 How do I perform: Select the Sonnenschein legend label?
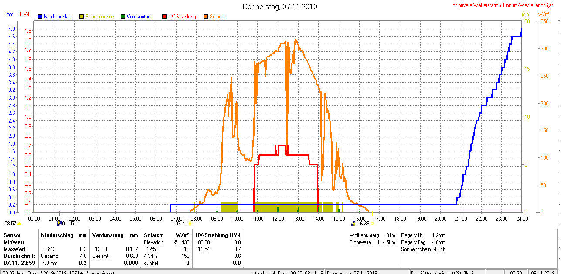click(x=100, y=17)
